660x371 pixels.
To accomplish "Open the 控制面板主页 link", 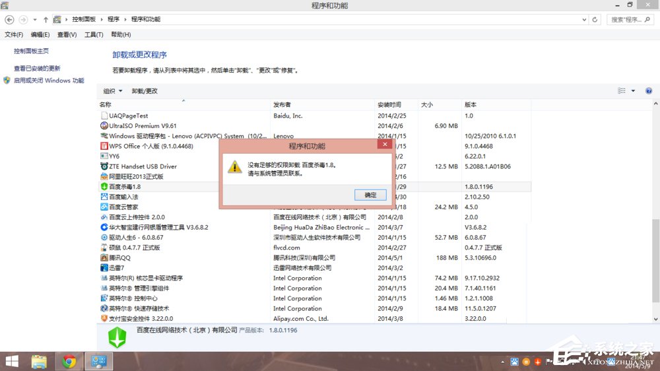I will tap(31, 51).
